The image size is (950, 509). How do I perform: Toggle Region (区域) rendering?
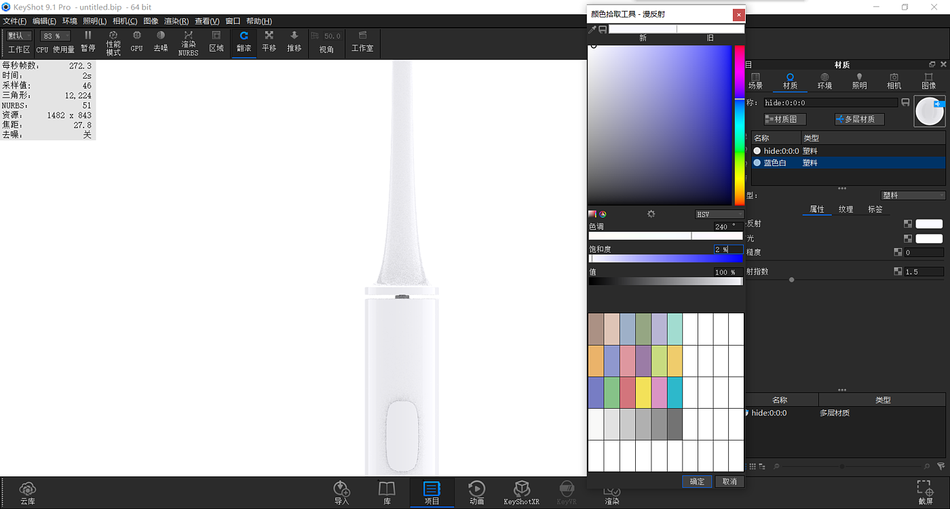pyautogui.click(x=216, y=41)
